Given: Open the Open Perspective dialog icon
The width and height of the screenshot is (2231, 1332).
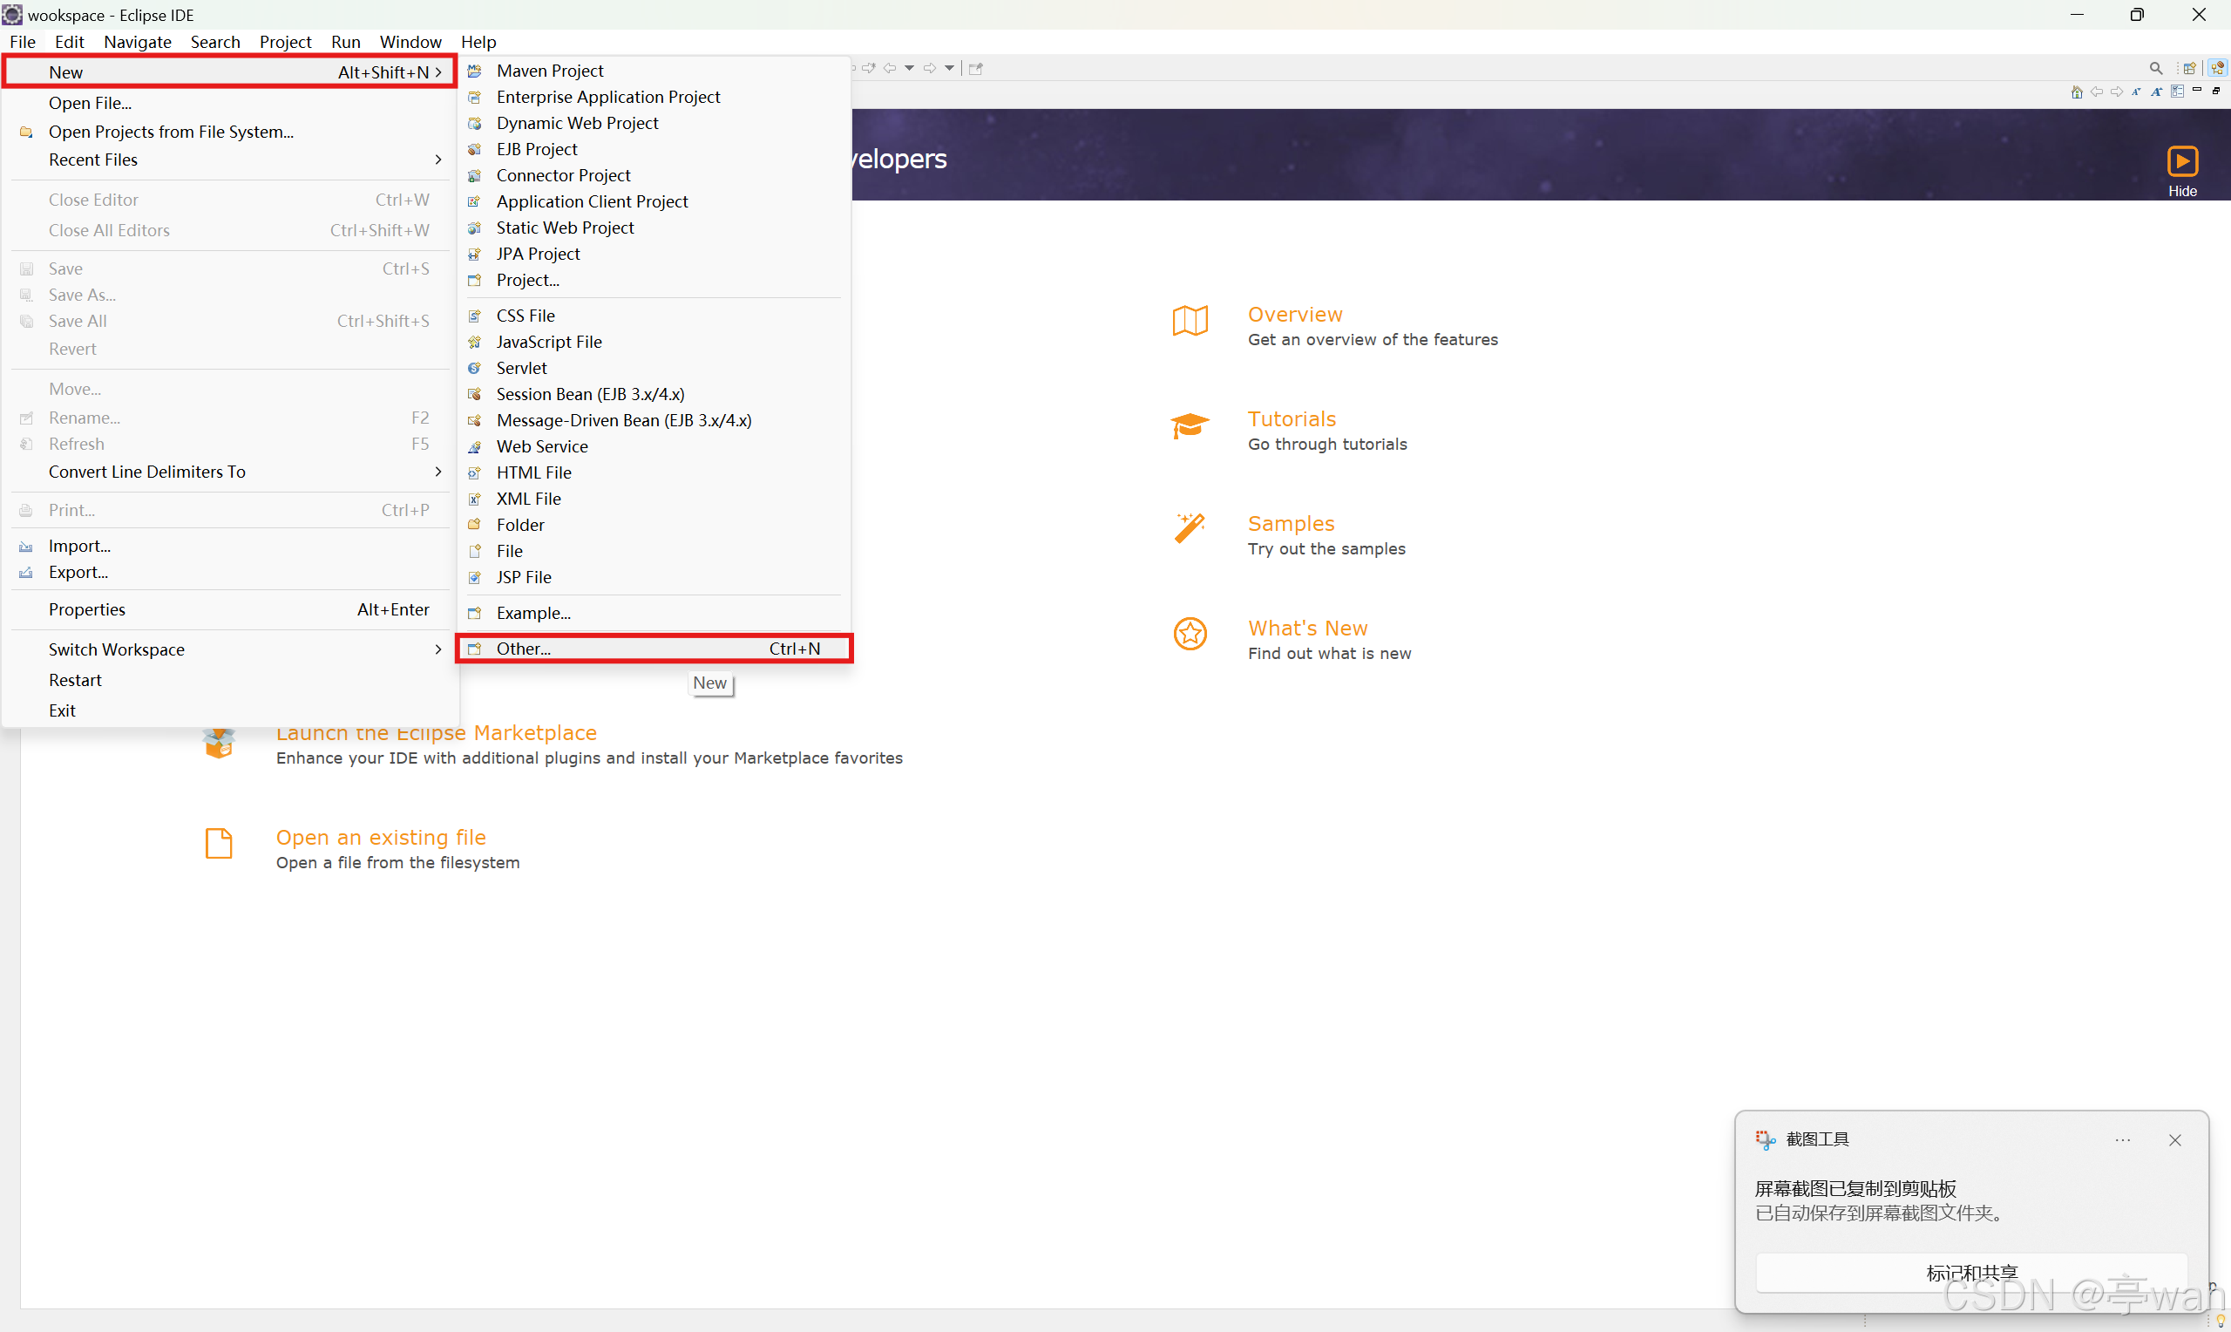Looking at the screenshot, I should point(2190,68).
